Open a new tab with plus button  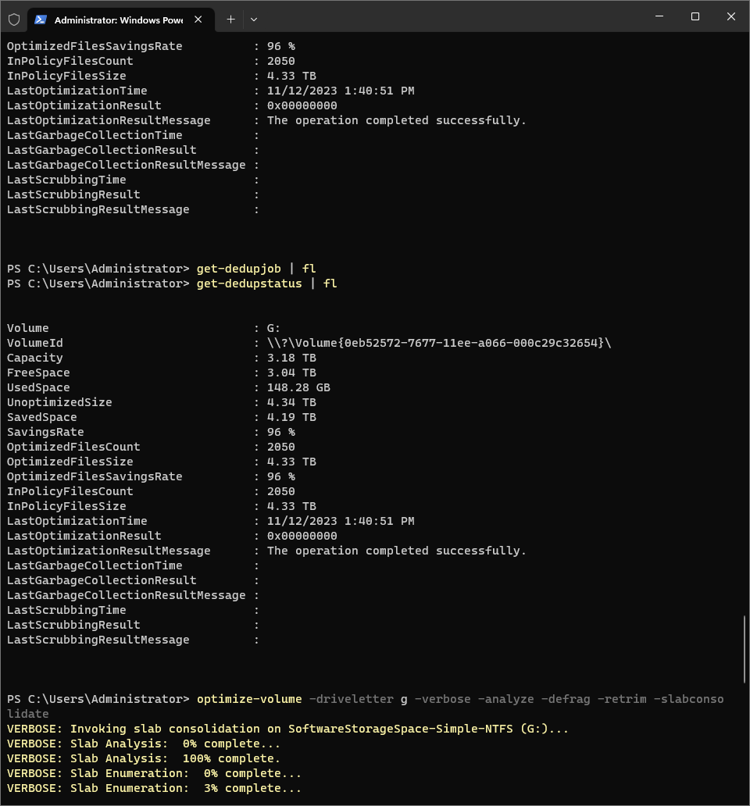pos(230,20)
